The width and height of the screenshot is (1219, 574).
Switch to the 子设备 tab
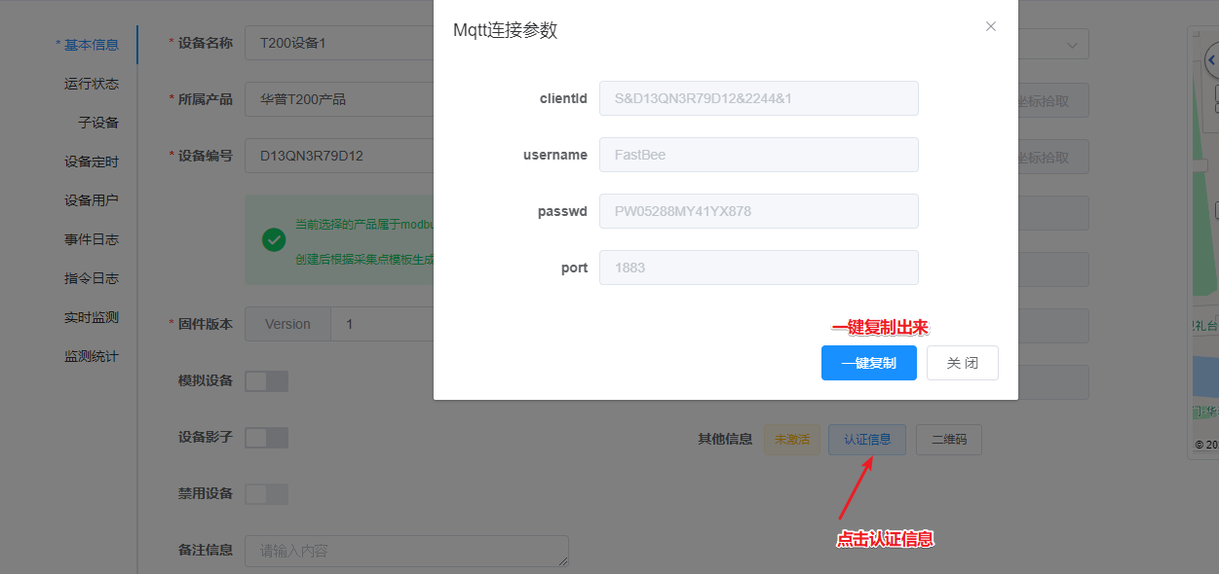98,123
